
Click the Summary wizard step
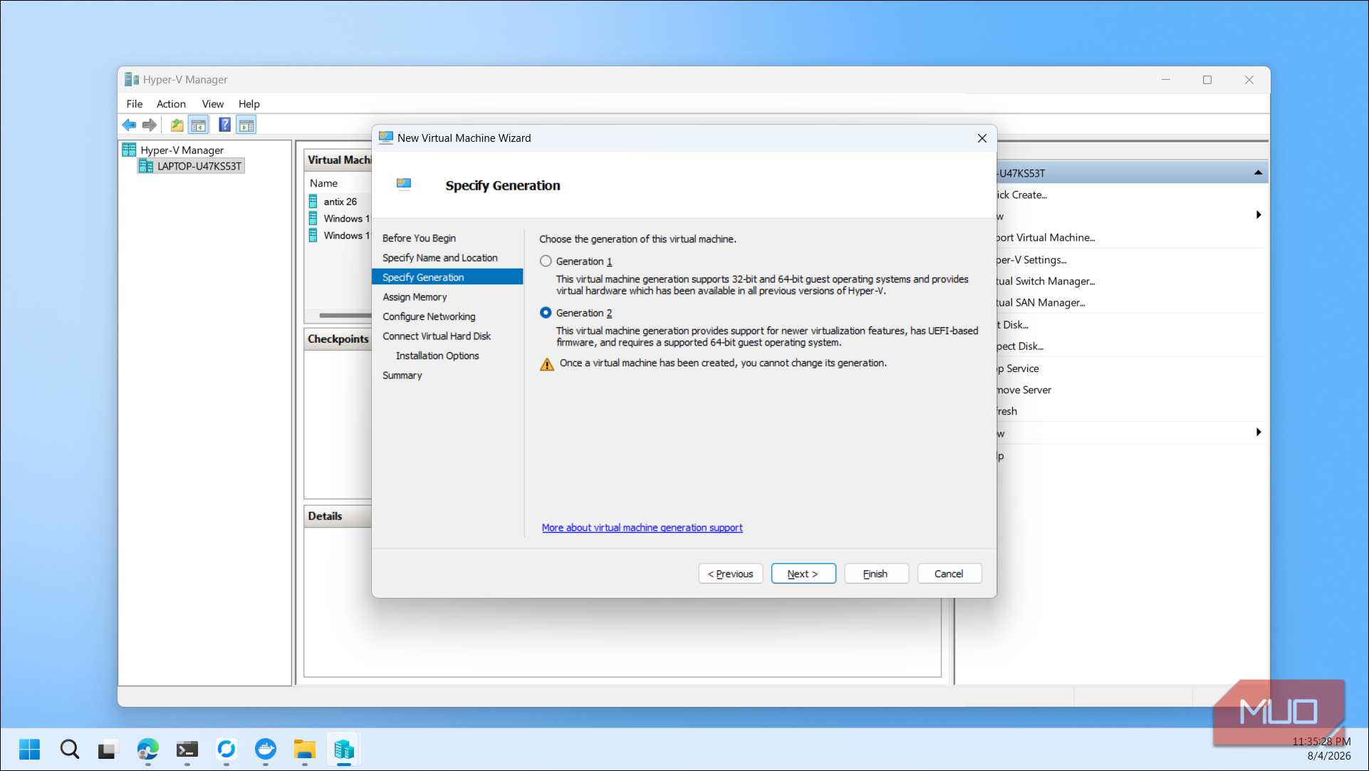[x=402, y=376]
